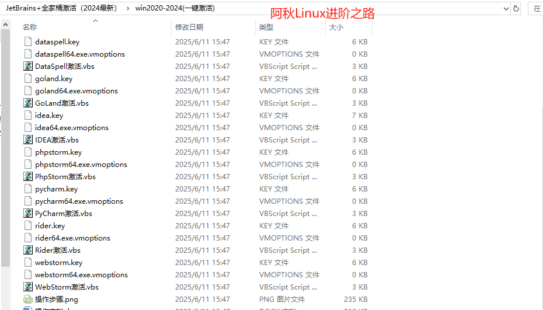543x310 pixels.
Task: Click the VMOPTIONS 文件 type of webstorm64.exe.vmoptions
Action: (289, 274)
